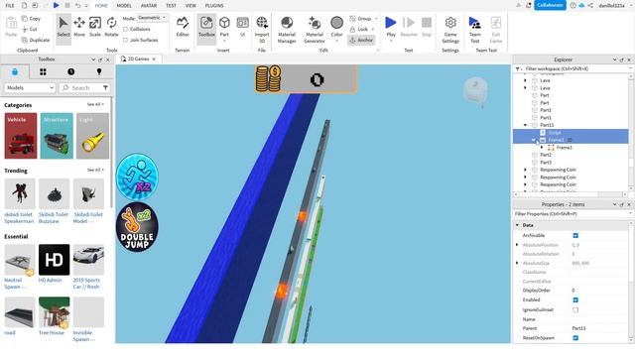Viewport: 635px width, 357px height.
Task: Expand the first Lava node
Action: (x=526, y=80)
